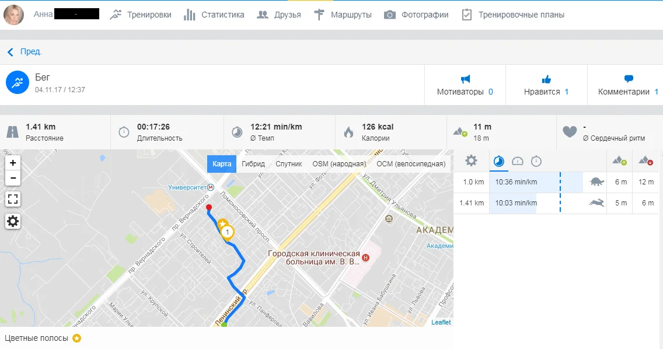Screen dimensions: 663x349
Task: Select the speedometer speed icon in splits
Action: tap(518, 160)
